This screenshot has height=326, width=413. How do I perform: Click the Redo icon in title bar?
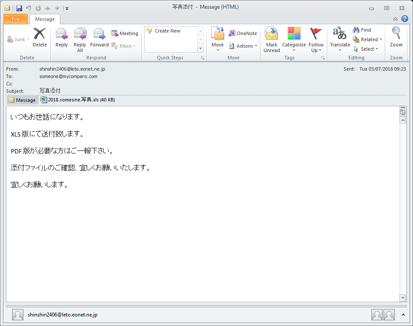pos(38,8)
